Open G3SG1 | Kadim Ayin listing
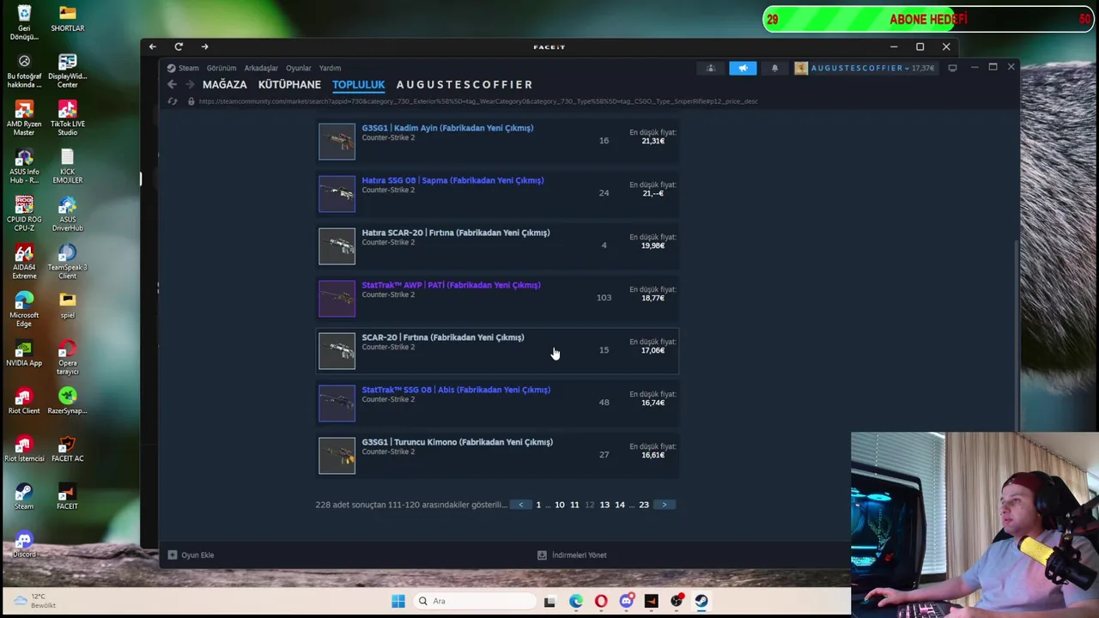 point(498,141)
